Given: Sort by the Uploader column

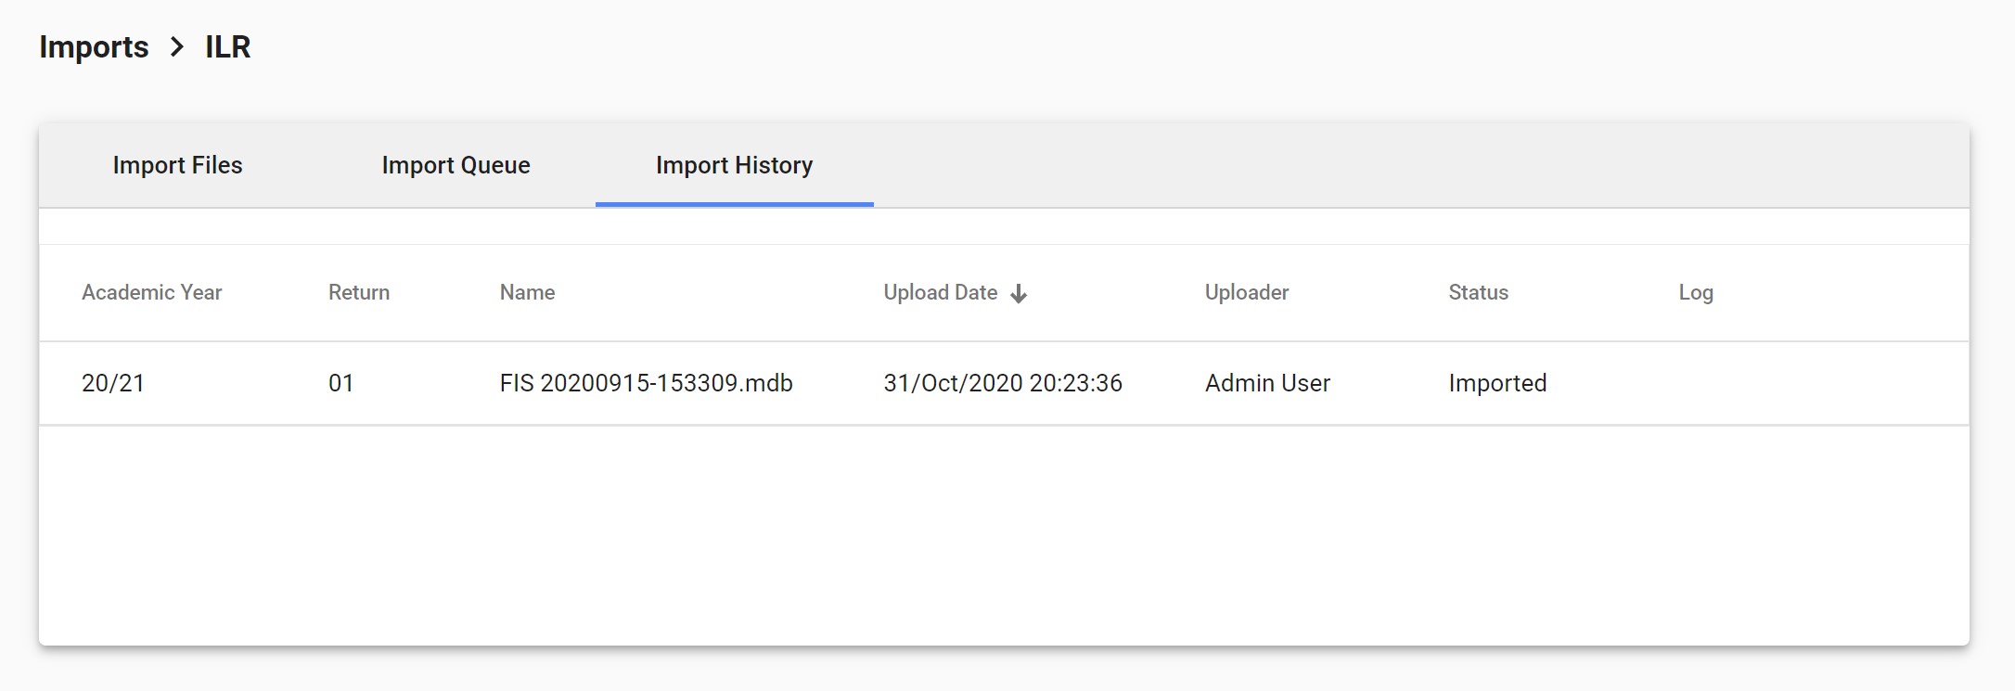Looking at the screenshot, I should tap(1246, 292).
